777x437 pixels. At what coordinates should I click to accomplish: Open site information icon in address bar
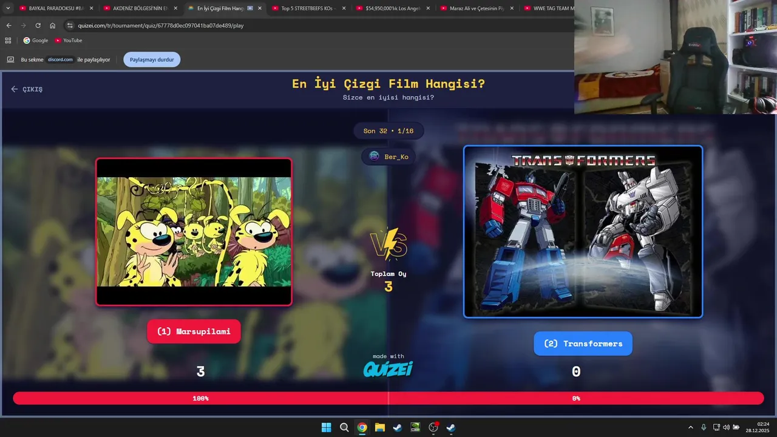(70, 25)
